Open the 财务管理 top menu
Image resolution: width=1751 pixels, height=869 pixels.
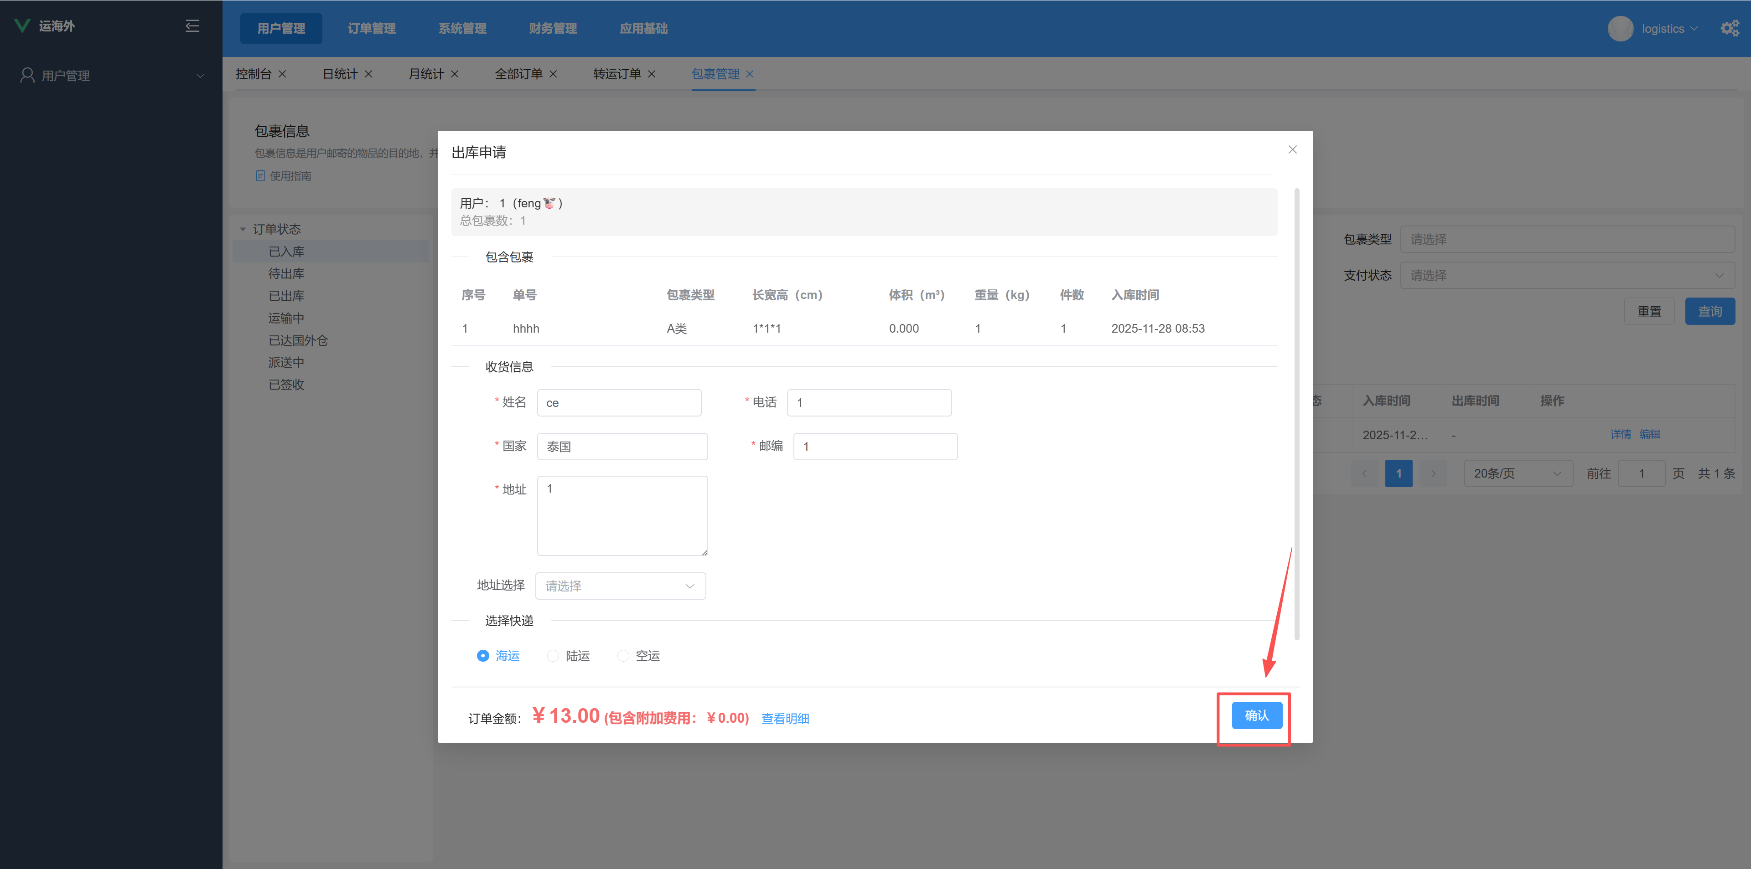pyautogui.click(x=553, y=29)
